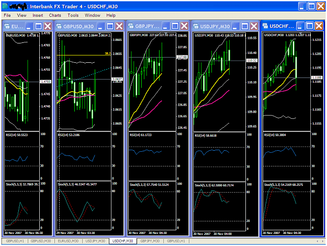
Task: Minimize the GBPJPY chart window
Action: click(x=165, y=26)
